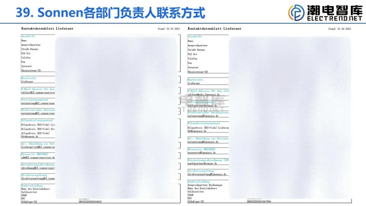Click 'Marktrolle' header in the 01.01.2023 sheet
The width and height of the screenshot is (366, 206).
click(x=29, y=78)
